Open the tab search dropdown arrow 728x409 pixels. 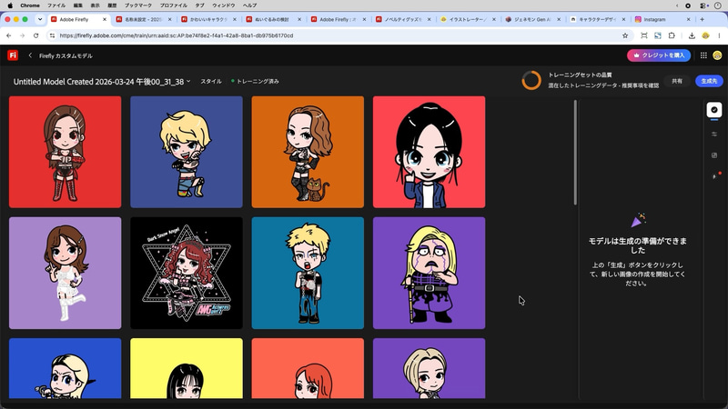[40, 19]
